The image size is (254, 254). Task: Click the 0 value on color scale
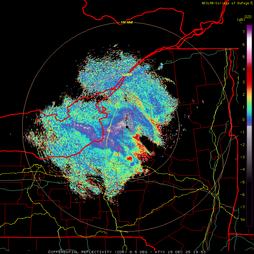[x=244, y=120]
